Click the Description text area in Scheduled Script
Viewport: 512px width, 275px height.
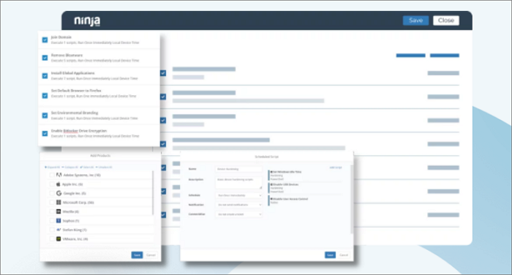click(238, 183)
